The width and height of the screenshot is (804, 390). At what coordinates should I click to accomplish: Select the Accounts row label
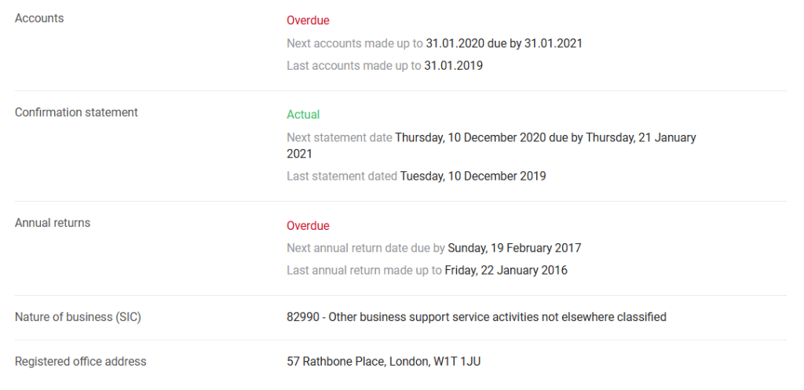pyautogui.click(x=39, y=19)
